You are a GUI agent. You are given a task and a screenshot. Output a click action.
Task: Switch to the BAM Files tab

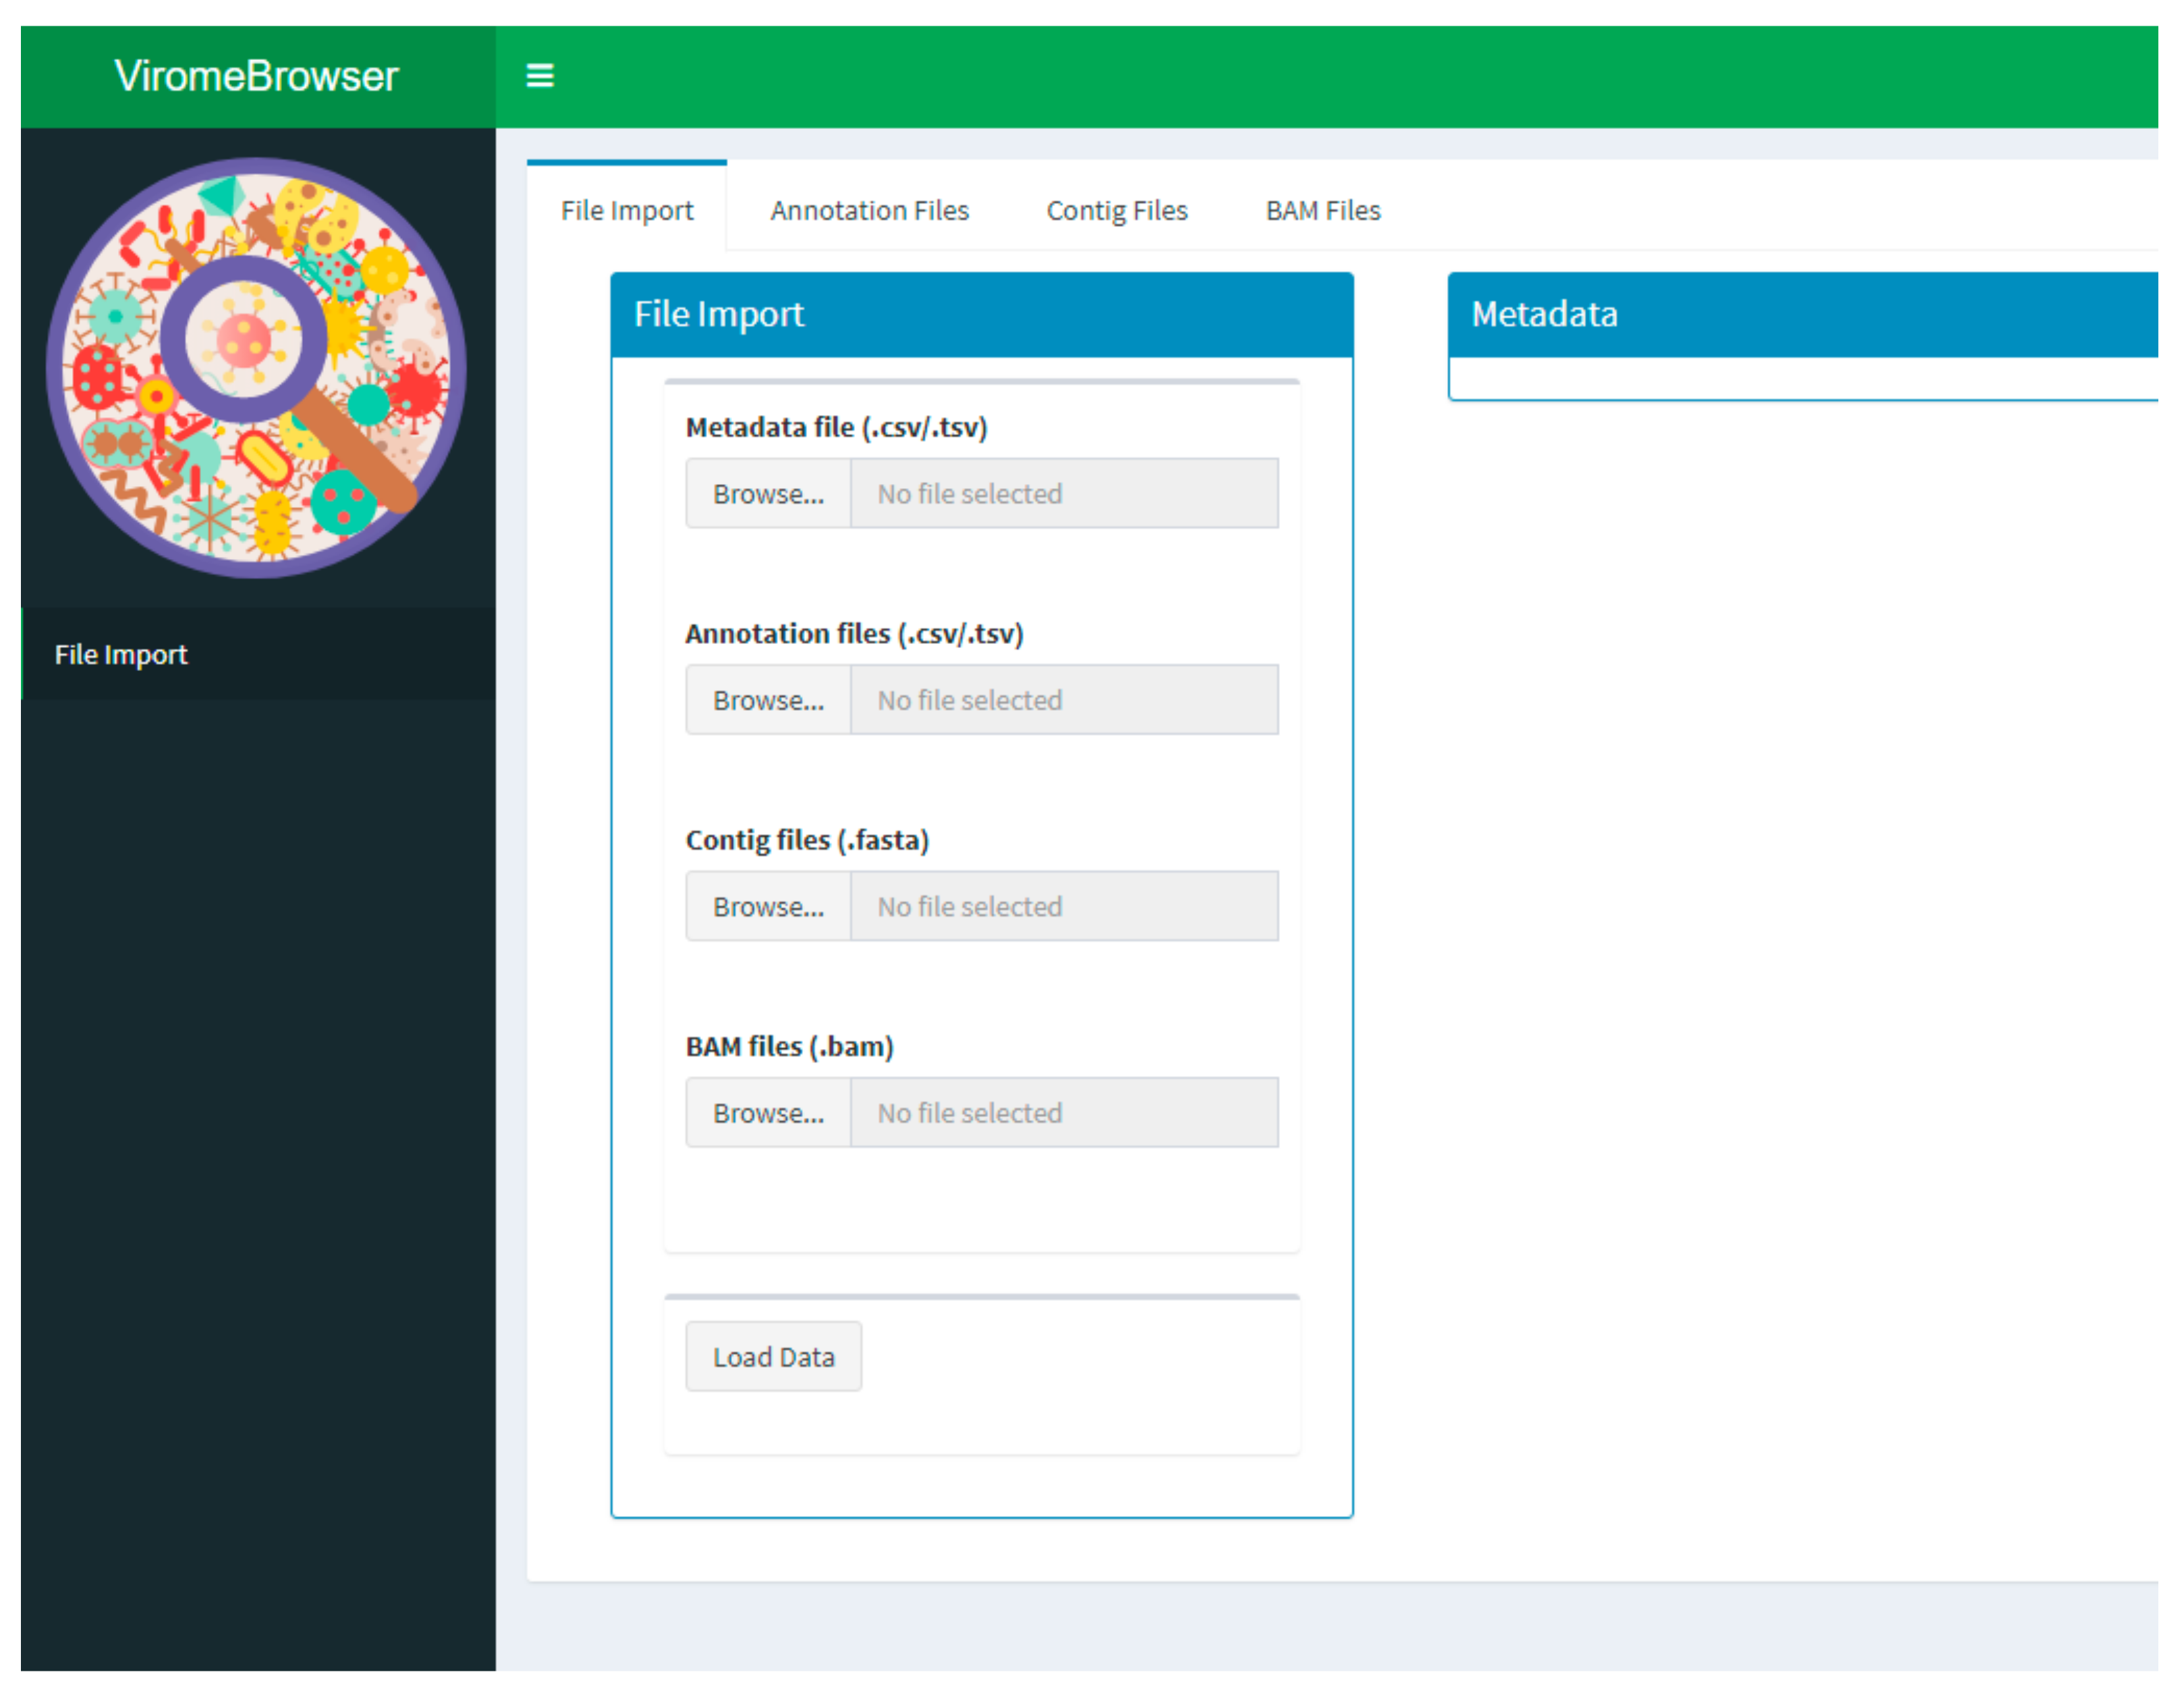click(x=1322, y=210)
